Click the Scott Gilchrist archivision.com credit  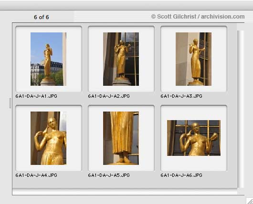198,17
